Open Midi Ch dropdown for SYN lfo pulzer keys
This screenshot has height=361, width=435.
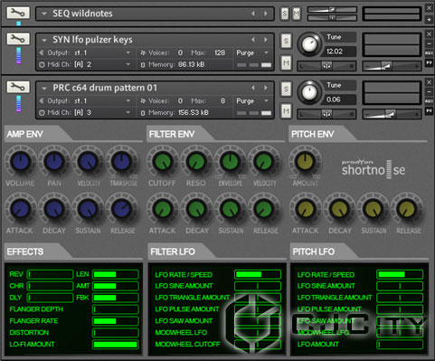point(128,64)
